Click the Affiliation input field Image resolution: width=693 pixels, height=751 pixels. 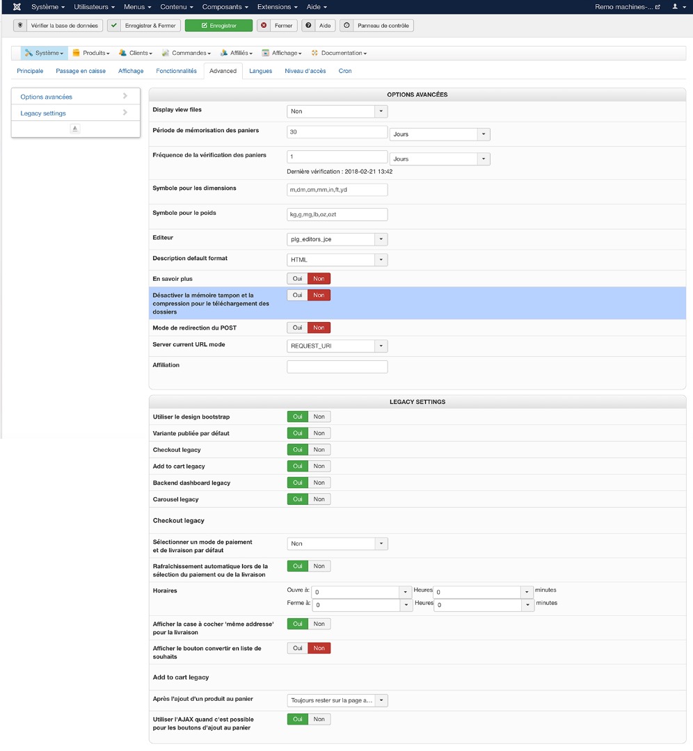tap(337, 367)
